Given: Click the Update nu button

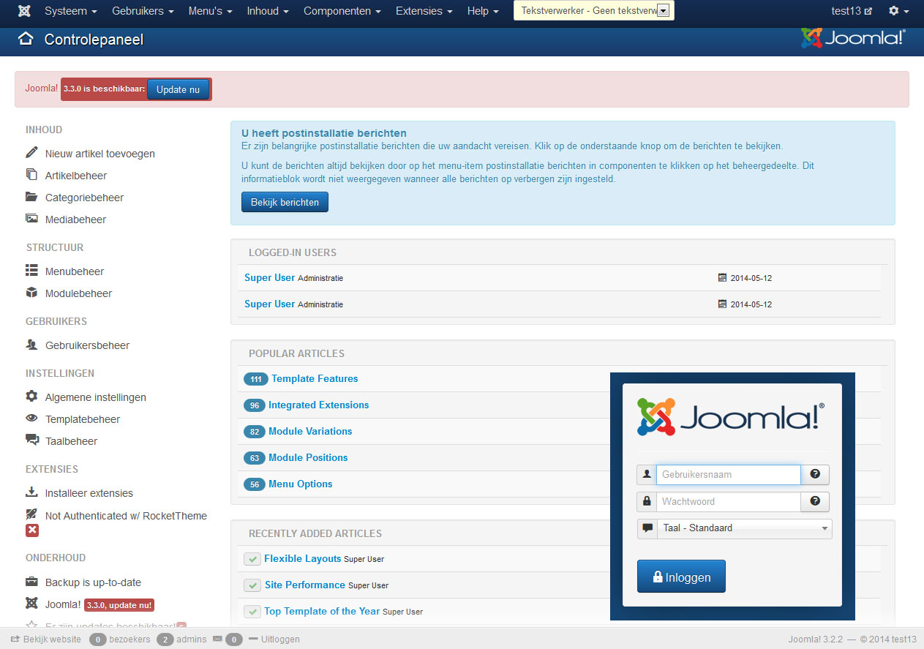Looking at the screenshot, I should click(178, 89).
